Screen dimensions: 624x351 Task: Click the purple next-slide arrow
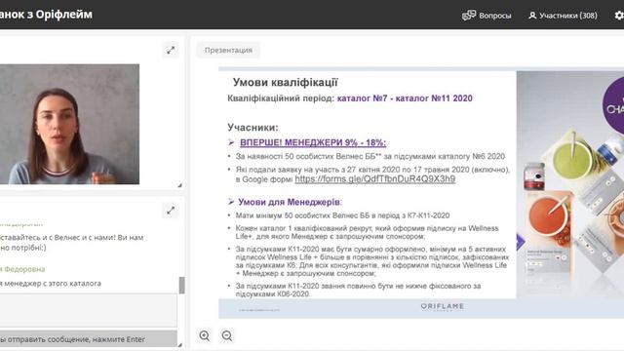point(521,242)
